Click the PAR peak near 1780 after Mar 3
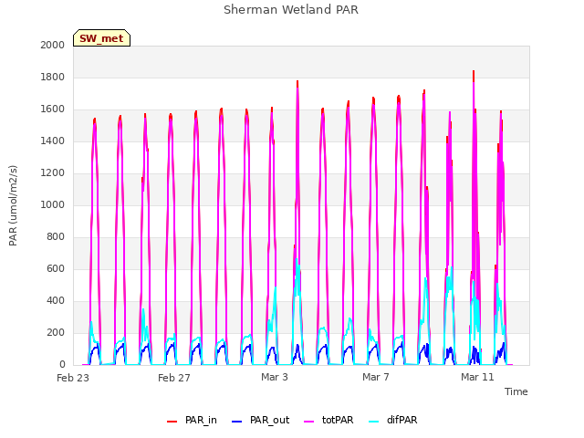The height and width of the screenshot is (438, 584). [297, 82]
